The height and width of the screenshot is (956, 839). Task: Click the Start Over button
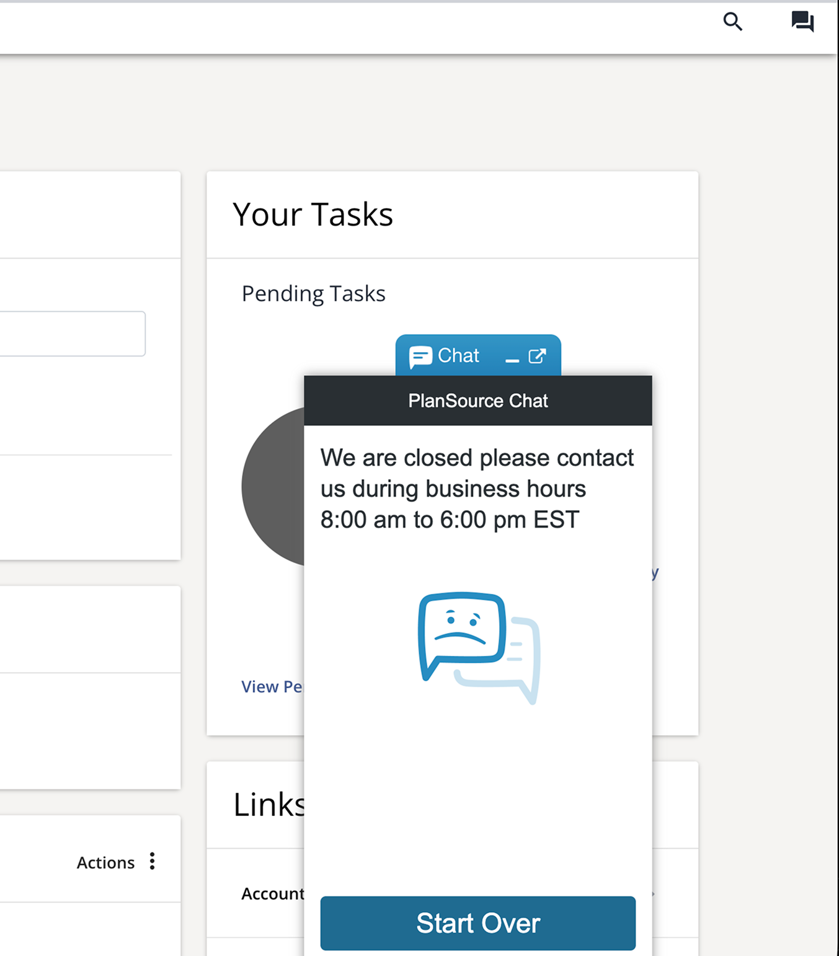(x=477, y=923)
